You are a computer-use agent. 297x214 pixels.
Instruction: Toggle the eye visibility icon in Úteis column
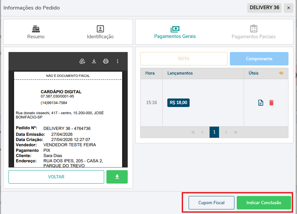point(281,73)
